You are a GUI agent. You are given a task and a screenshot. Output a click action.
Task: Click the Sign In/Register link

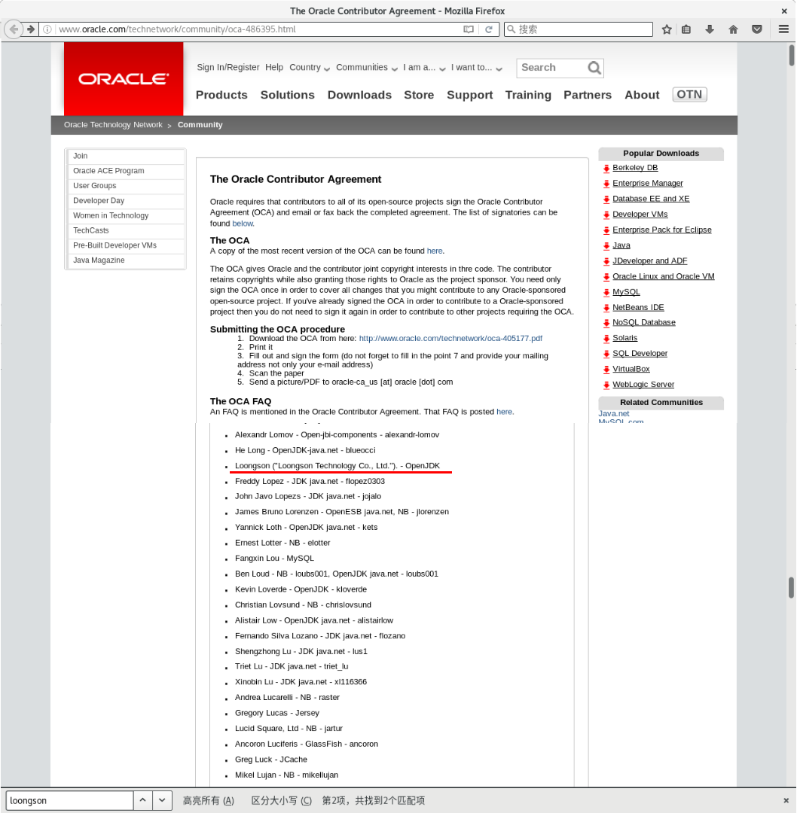point(227,68)
